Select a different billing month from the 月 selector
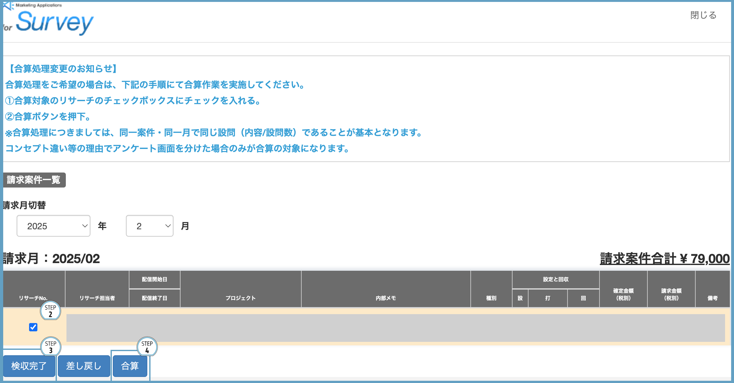734x383 pixels. coord(149,226)
